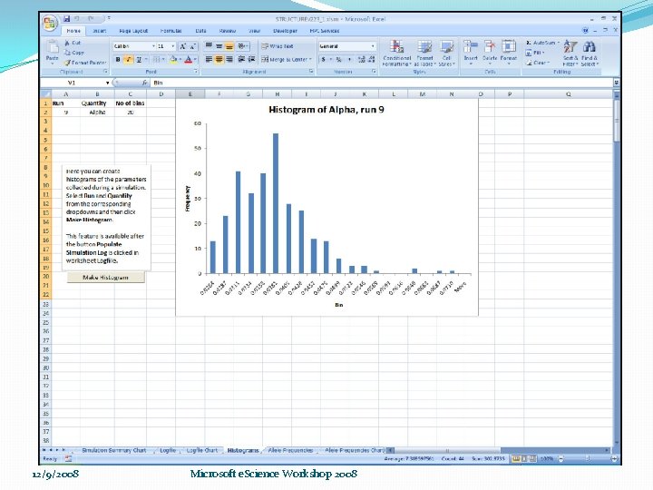This screenshot has height=490, width=653.
Task: Open Find & Select options
Action: [590, 53]
